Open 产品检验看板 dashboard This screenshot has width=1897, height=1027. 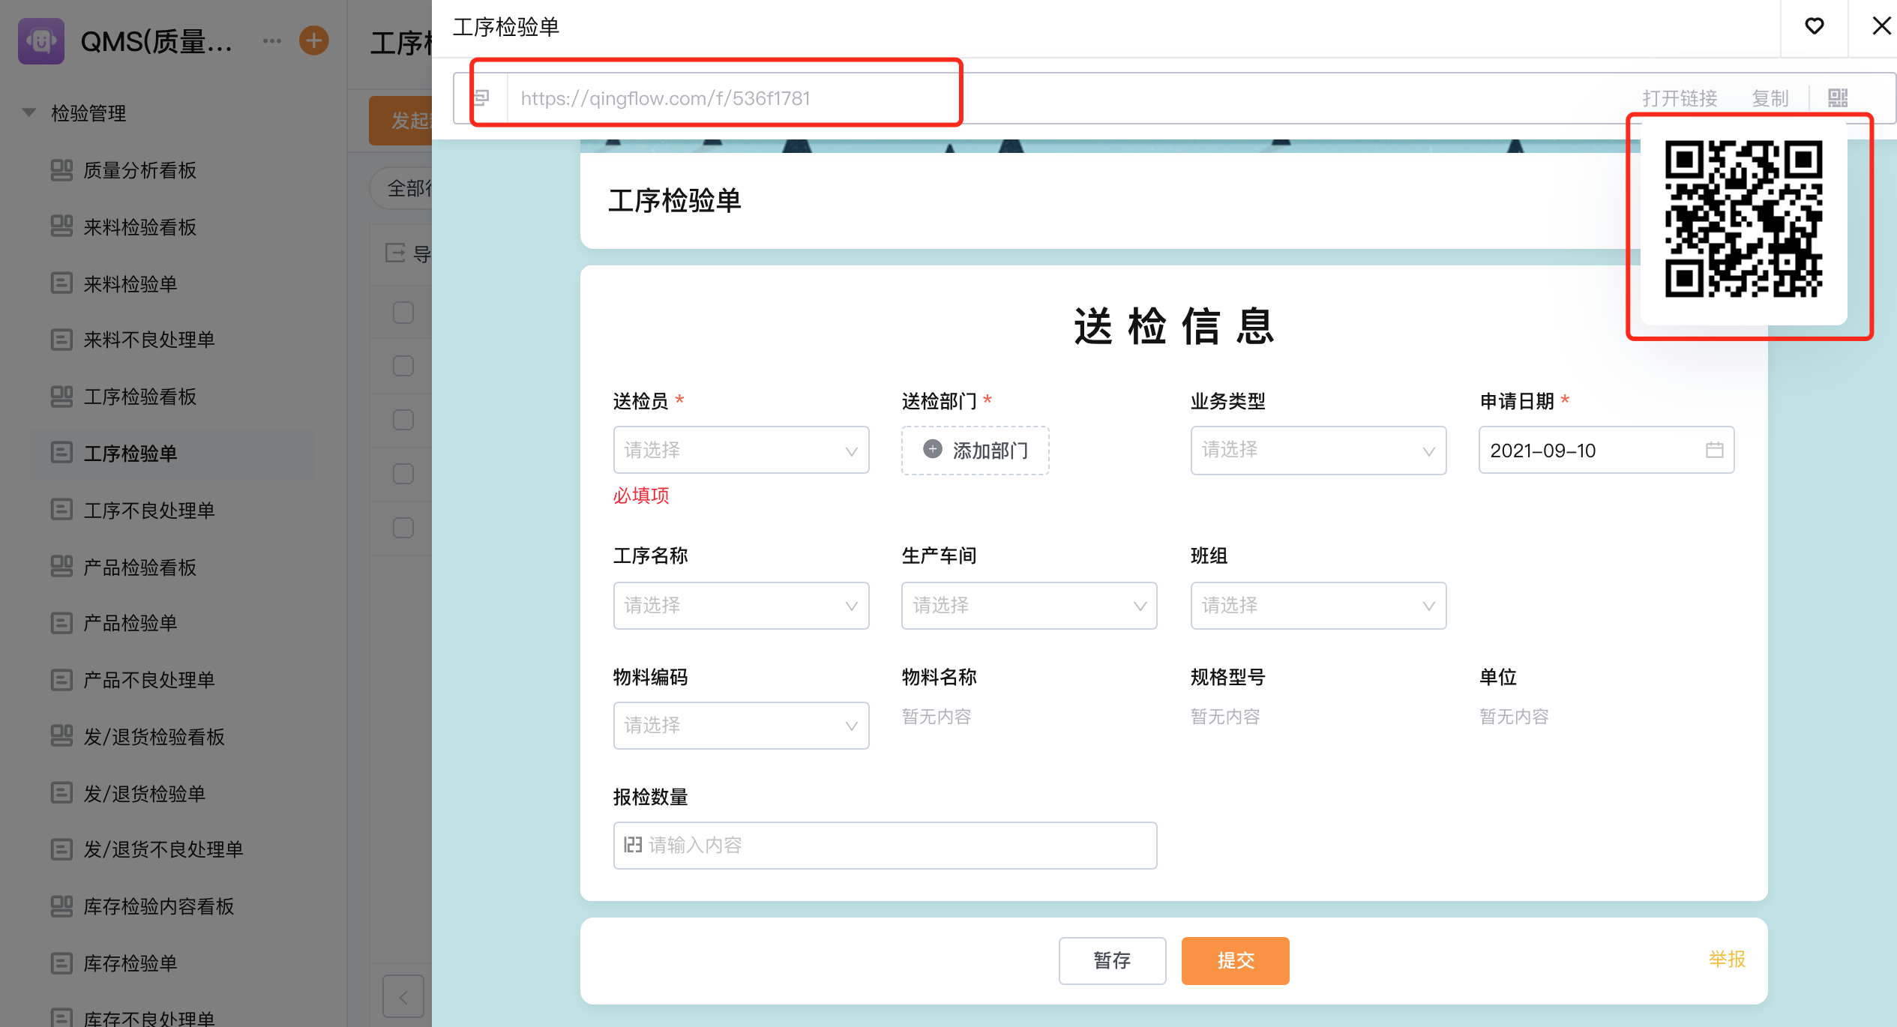[139, 567]
